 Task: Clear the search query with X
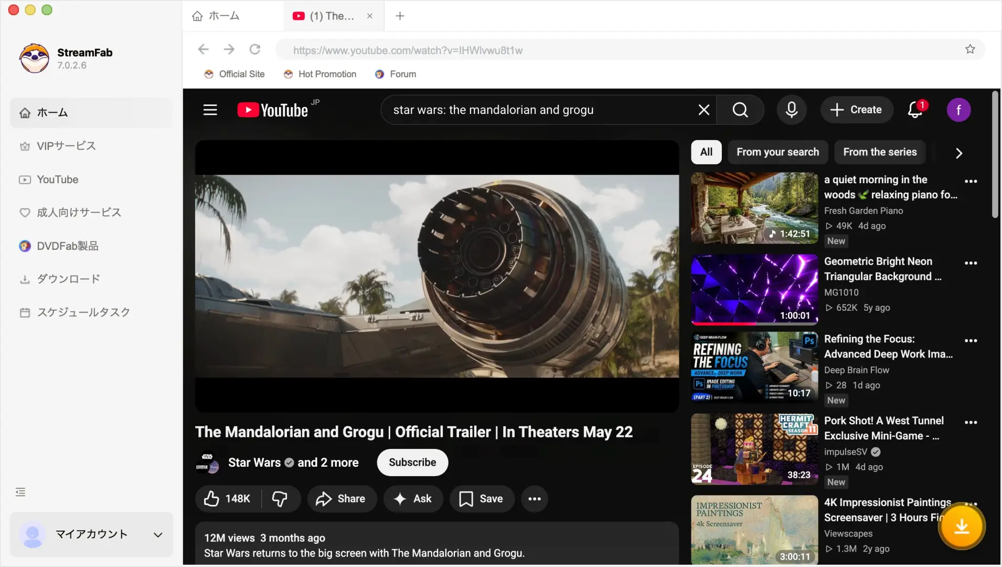click(x=704, y=110)
